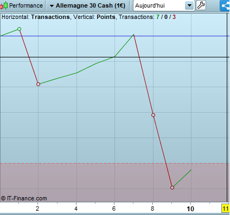This screenshot has height=215, width=230.
Task: Open the wrench settings icon
Action: [x=201, y=5]
